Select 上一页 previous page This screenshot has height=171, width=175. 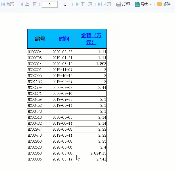(31, 4)
